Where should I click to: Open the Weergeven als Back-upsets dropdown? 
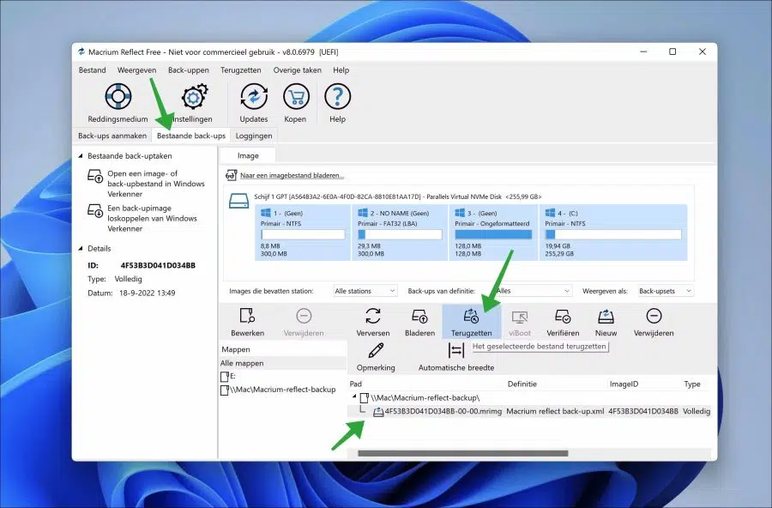tap(666, 291)
